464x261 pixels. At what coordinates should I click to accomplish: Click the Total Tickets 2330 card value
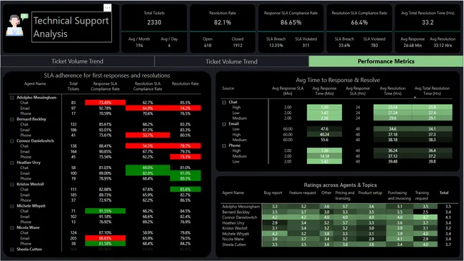point(154,23)
